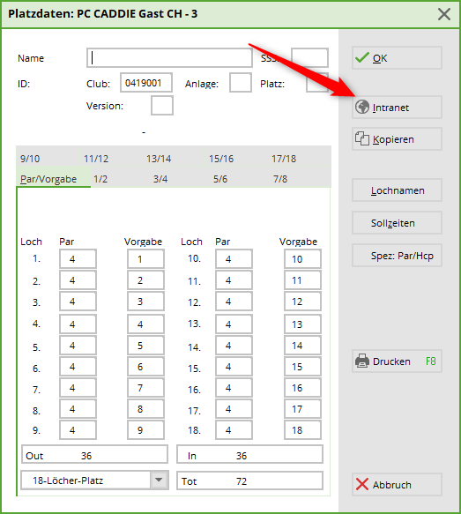The image size is (461, 514).
Task: Click the Drucken printer icon
Action: [362, 361]
